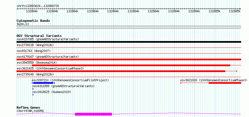Viewport: 249px width, 117px height.
Task: Open the esv3621926 (1000GenomesConsortiumPhase3) label
Action: point(214,80)
